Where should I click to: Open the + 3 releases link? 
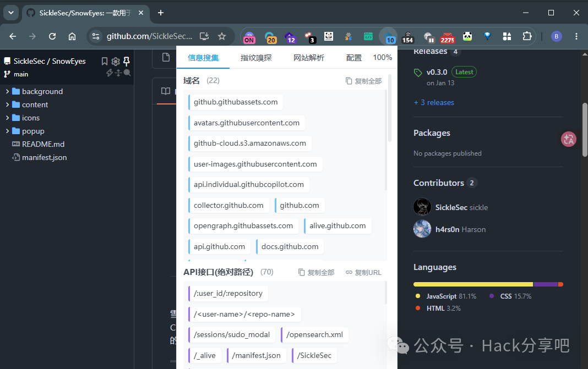click(434, 103)
